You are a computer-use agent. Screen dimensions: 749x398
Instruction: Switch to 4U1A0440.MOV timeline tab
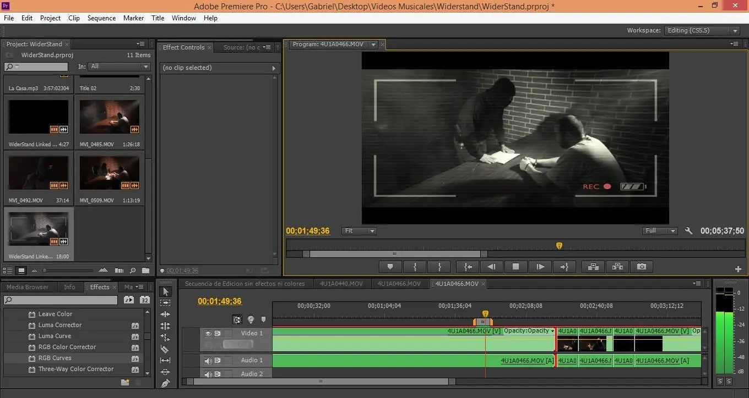click(342, 284)
